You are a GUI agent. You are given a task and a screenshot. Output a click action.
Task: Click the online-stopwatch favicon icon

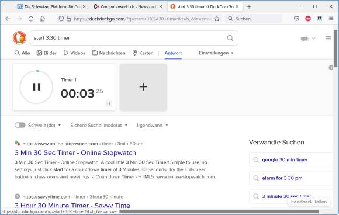click(18, 143)
